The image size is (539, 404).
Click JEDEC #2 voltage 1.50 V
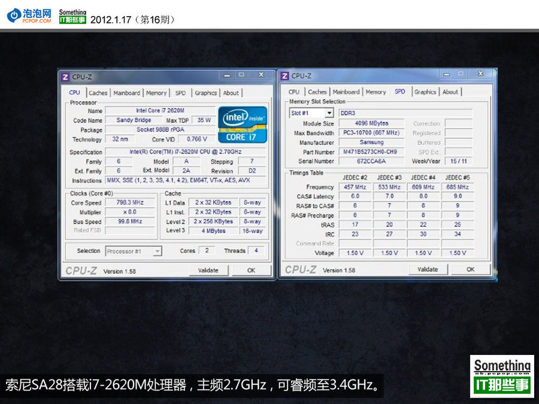coord(355,253)
